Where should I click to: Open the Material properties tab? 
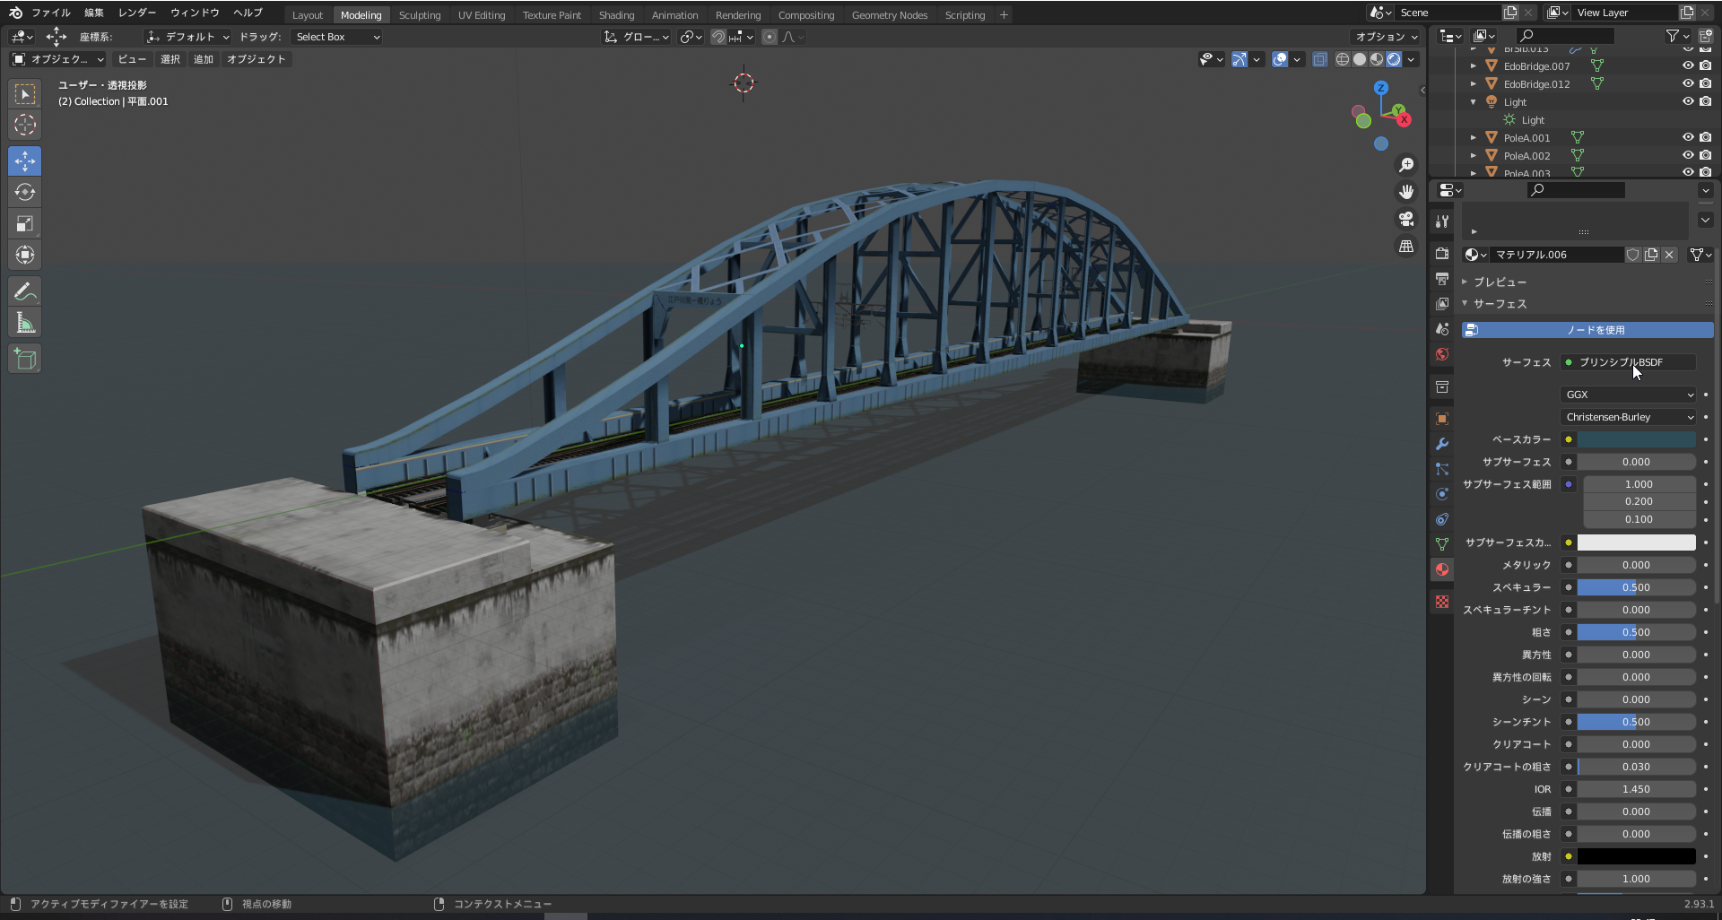[1442, 569]
